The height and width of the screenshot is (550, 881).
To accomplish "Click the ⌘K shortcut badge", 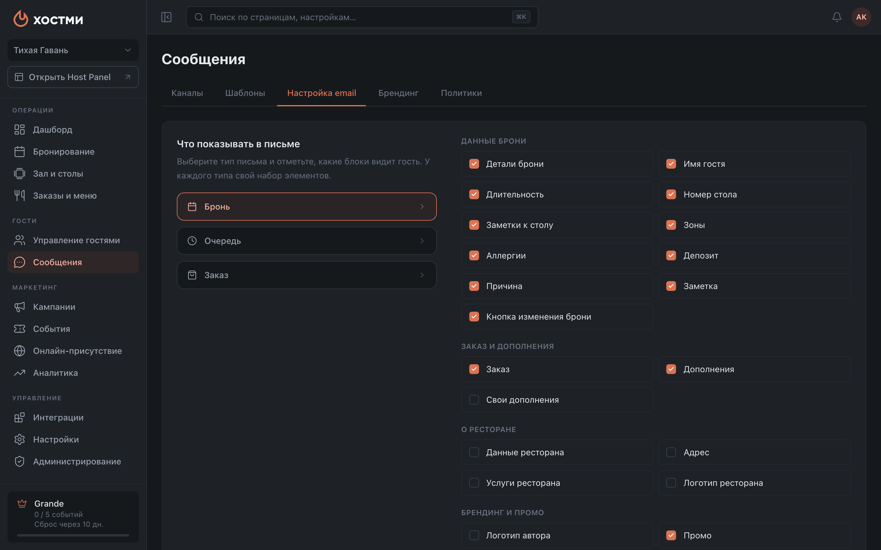I will point(521,17).
